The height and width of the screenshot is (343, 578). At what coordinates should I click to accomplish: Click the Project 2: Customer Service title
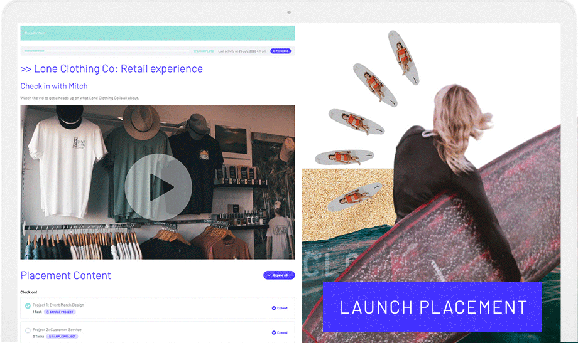tap(57, 330)
